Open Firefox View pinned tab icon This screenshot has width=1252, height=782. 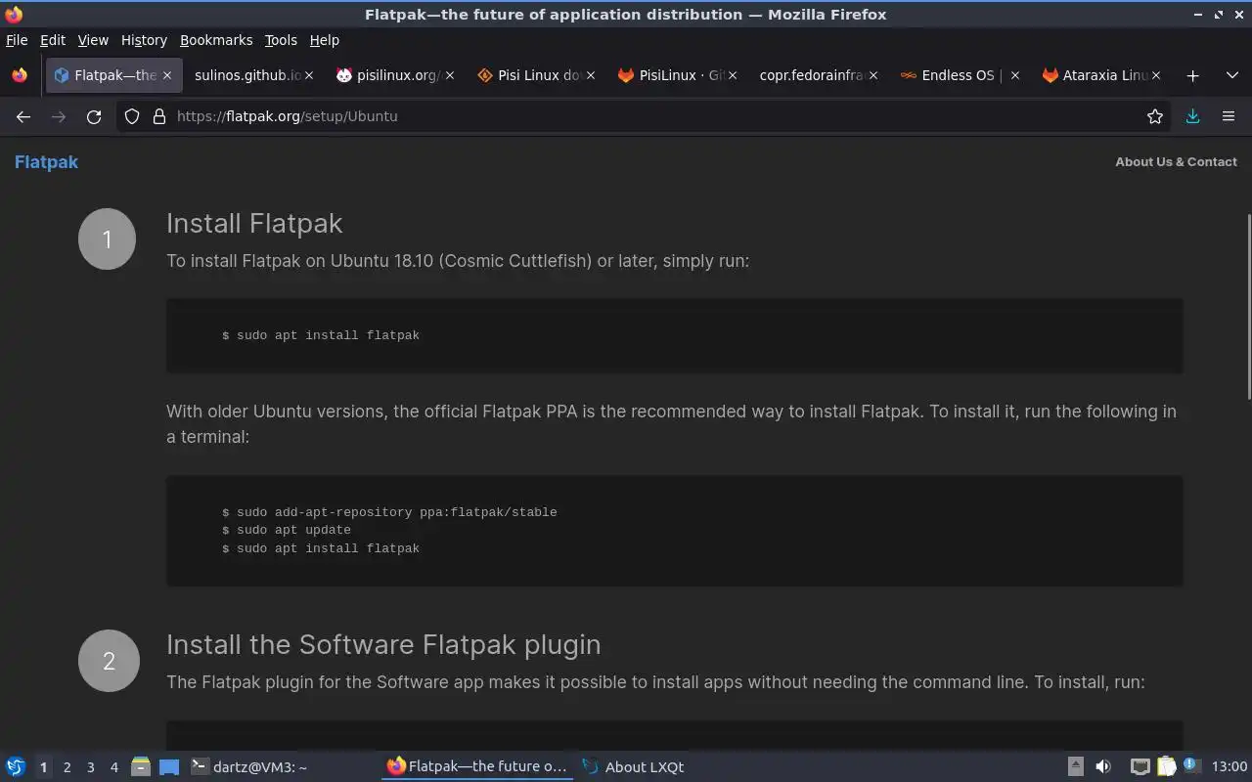tap(20, 75)
